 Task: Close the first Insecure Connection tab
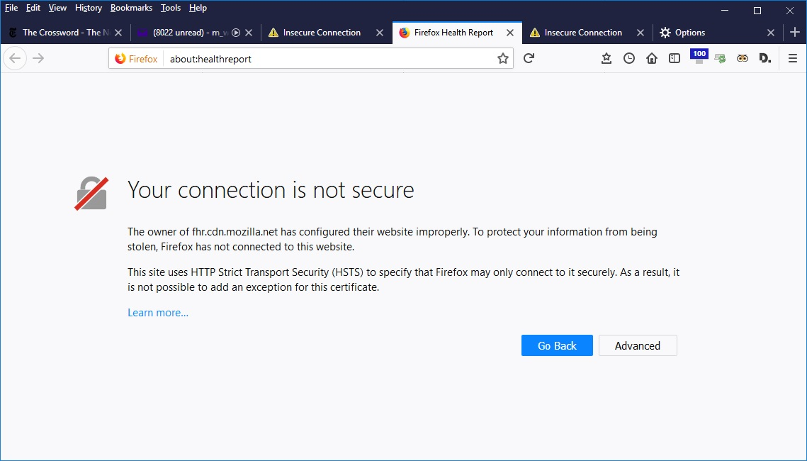[x=380, y=33]
